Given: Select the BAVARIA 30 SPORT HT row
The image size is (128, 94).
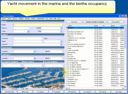Looking at the screenshot, I should pyautogui.click(x=96, y=32).
